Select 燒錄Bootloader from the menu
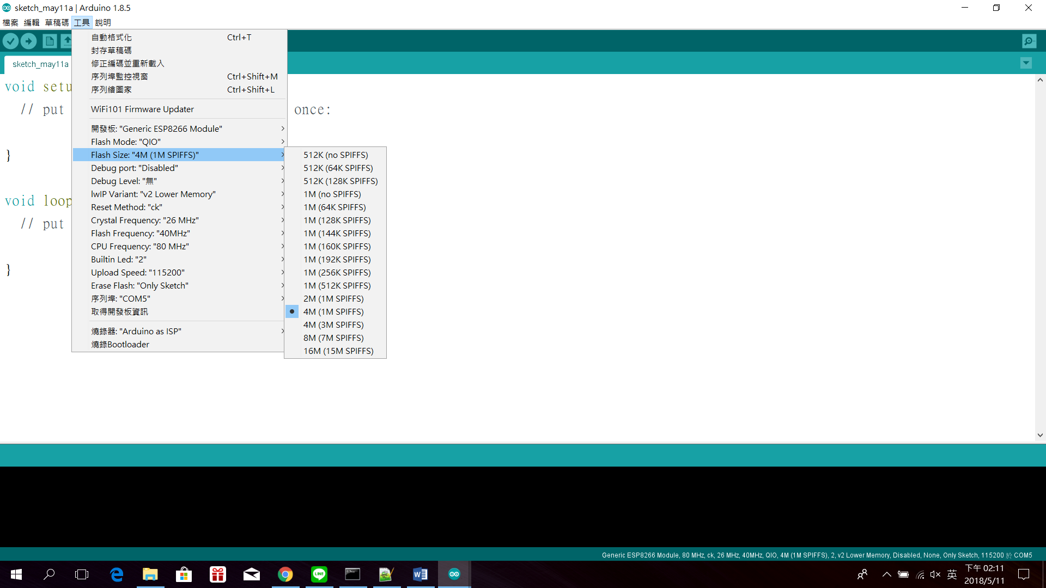 (120, 344)
